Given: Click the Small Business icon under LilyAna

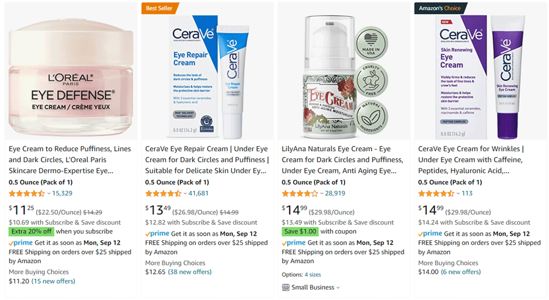Looking at the screenshot, I should point(286,287).
